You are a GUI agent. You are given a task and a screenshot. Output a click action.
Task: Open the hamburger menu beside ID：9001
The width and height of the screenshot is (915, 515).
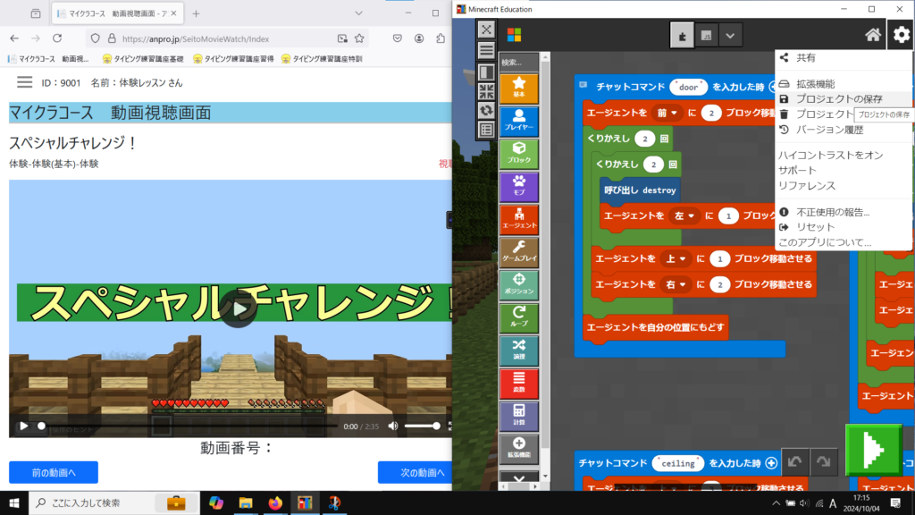click(24, 82)
